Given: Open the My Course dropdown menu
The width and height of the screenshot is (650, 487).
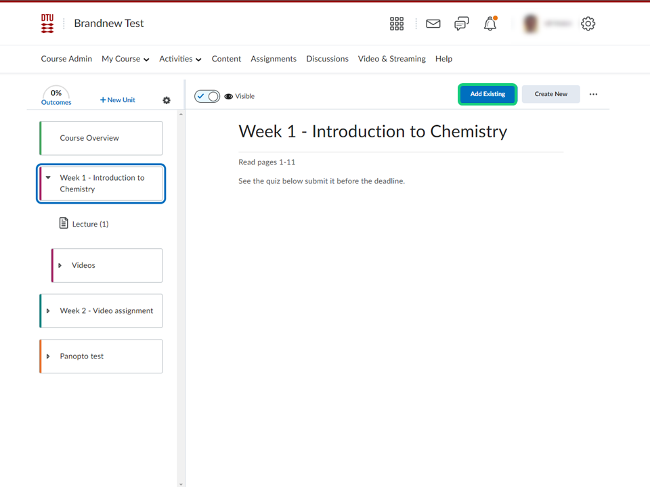Looking at the screenshot, I should coord(125,59).
